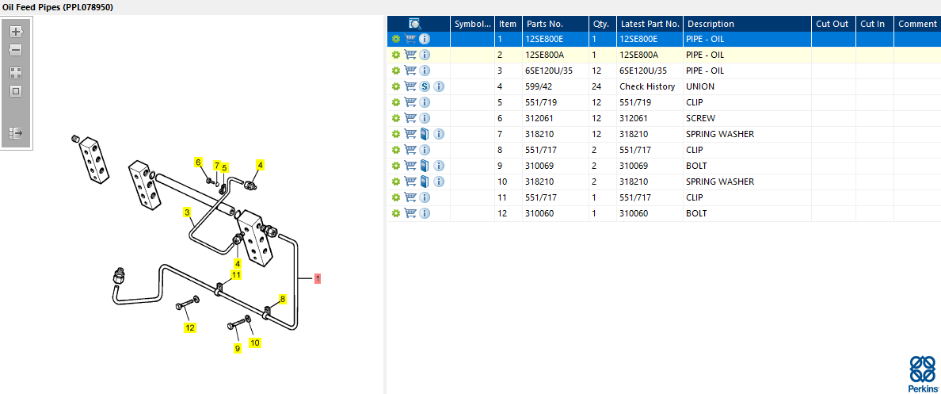This screenshot has height=394, width=941.
Task: Zoom out of the parts diagram
Action: click(x=16, y=50)
